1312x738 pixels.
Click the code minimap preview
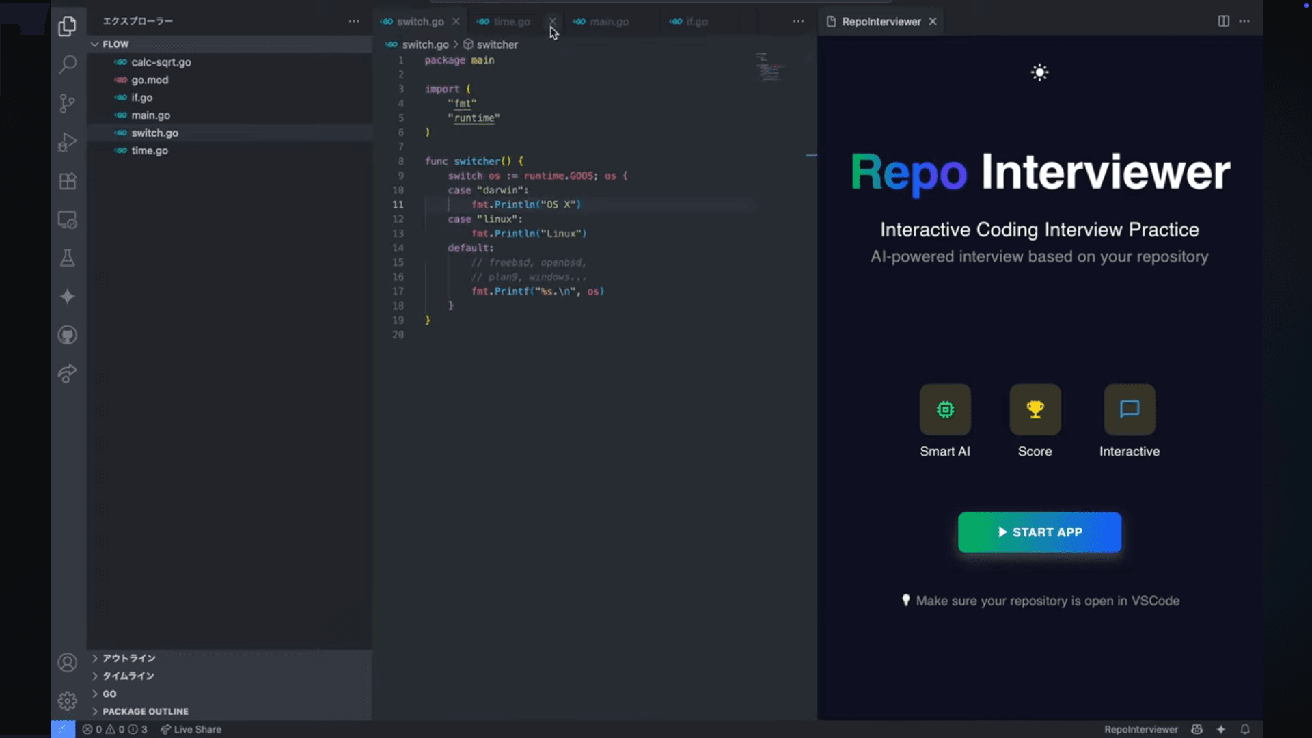click(x=770, y=67)
